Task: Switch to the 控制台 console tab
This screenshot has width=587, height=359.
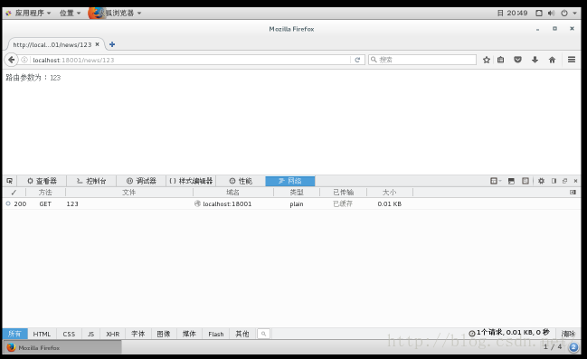Action: (91, 181)
